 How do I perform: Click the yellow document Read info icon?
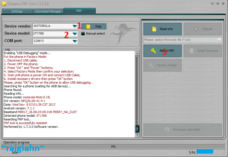(154, 29)
